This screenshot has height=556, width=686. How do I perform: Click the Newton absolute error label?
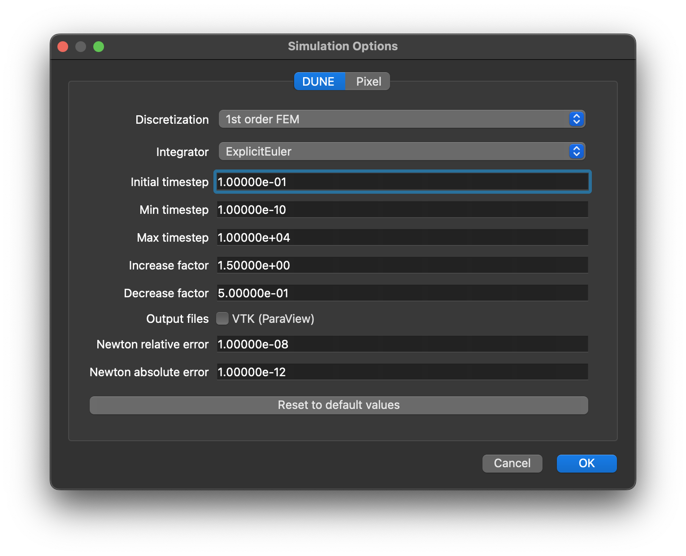pos(149,372)
